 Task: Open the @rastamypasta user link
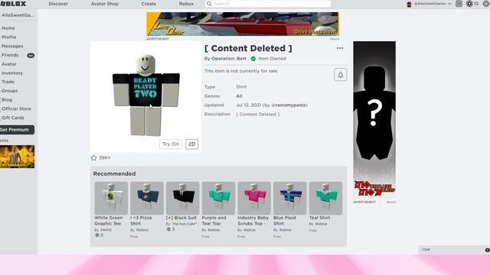pos(289,105)
